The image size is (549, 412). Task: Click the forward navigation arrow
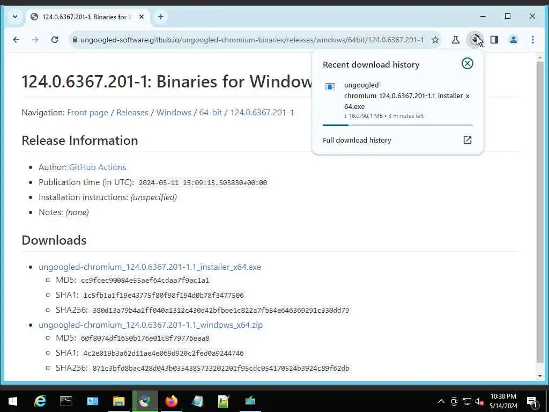(35, 40)
